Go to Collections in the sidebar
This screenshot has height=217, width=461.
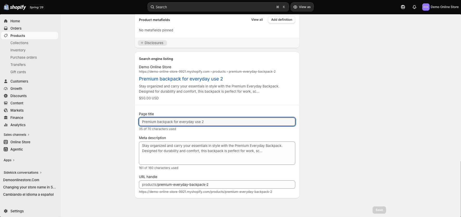coord(19,43)
